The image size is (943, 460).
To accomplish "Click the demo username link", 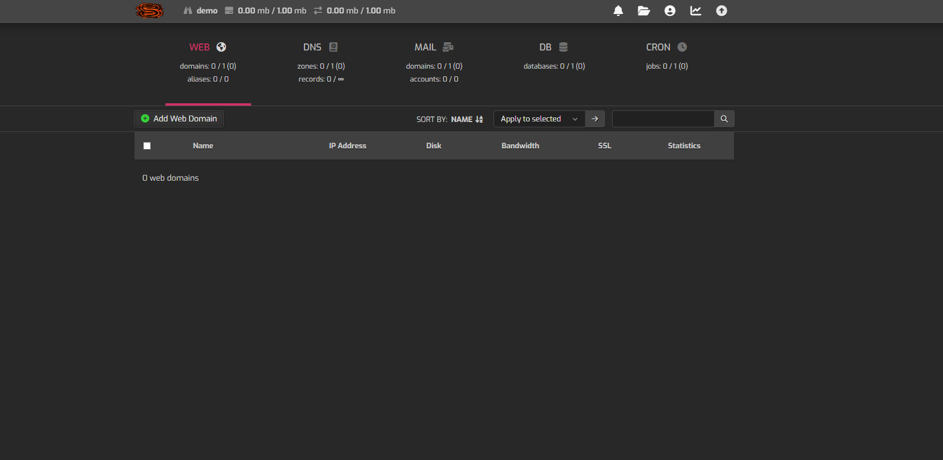I will point(207,11).
